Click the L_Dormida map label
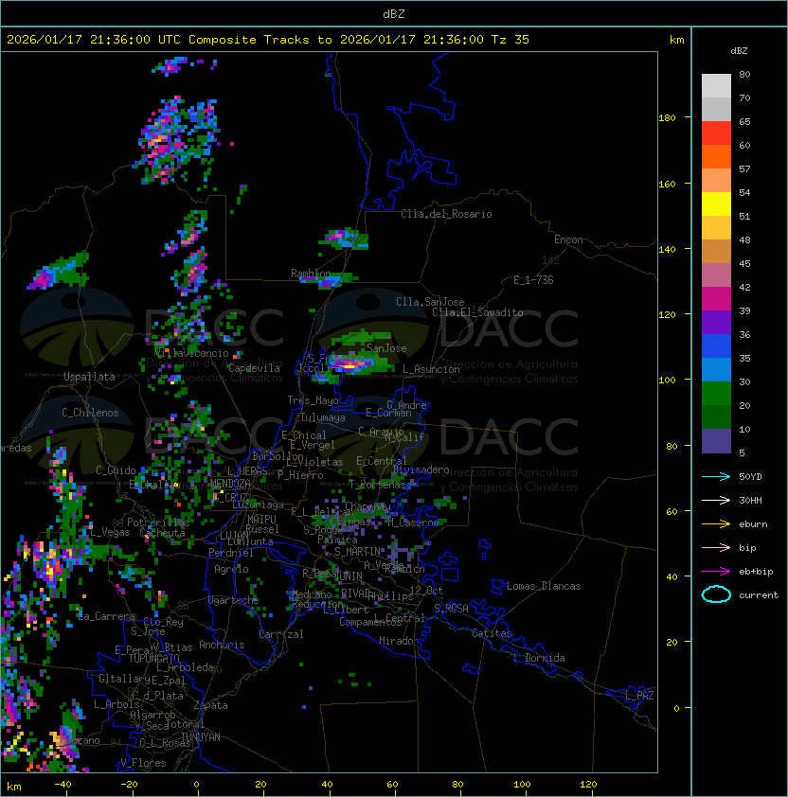The image size is (788, 797). pos(539,658)
